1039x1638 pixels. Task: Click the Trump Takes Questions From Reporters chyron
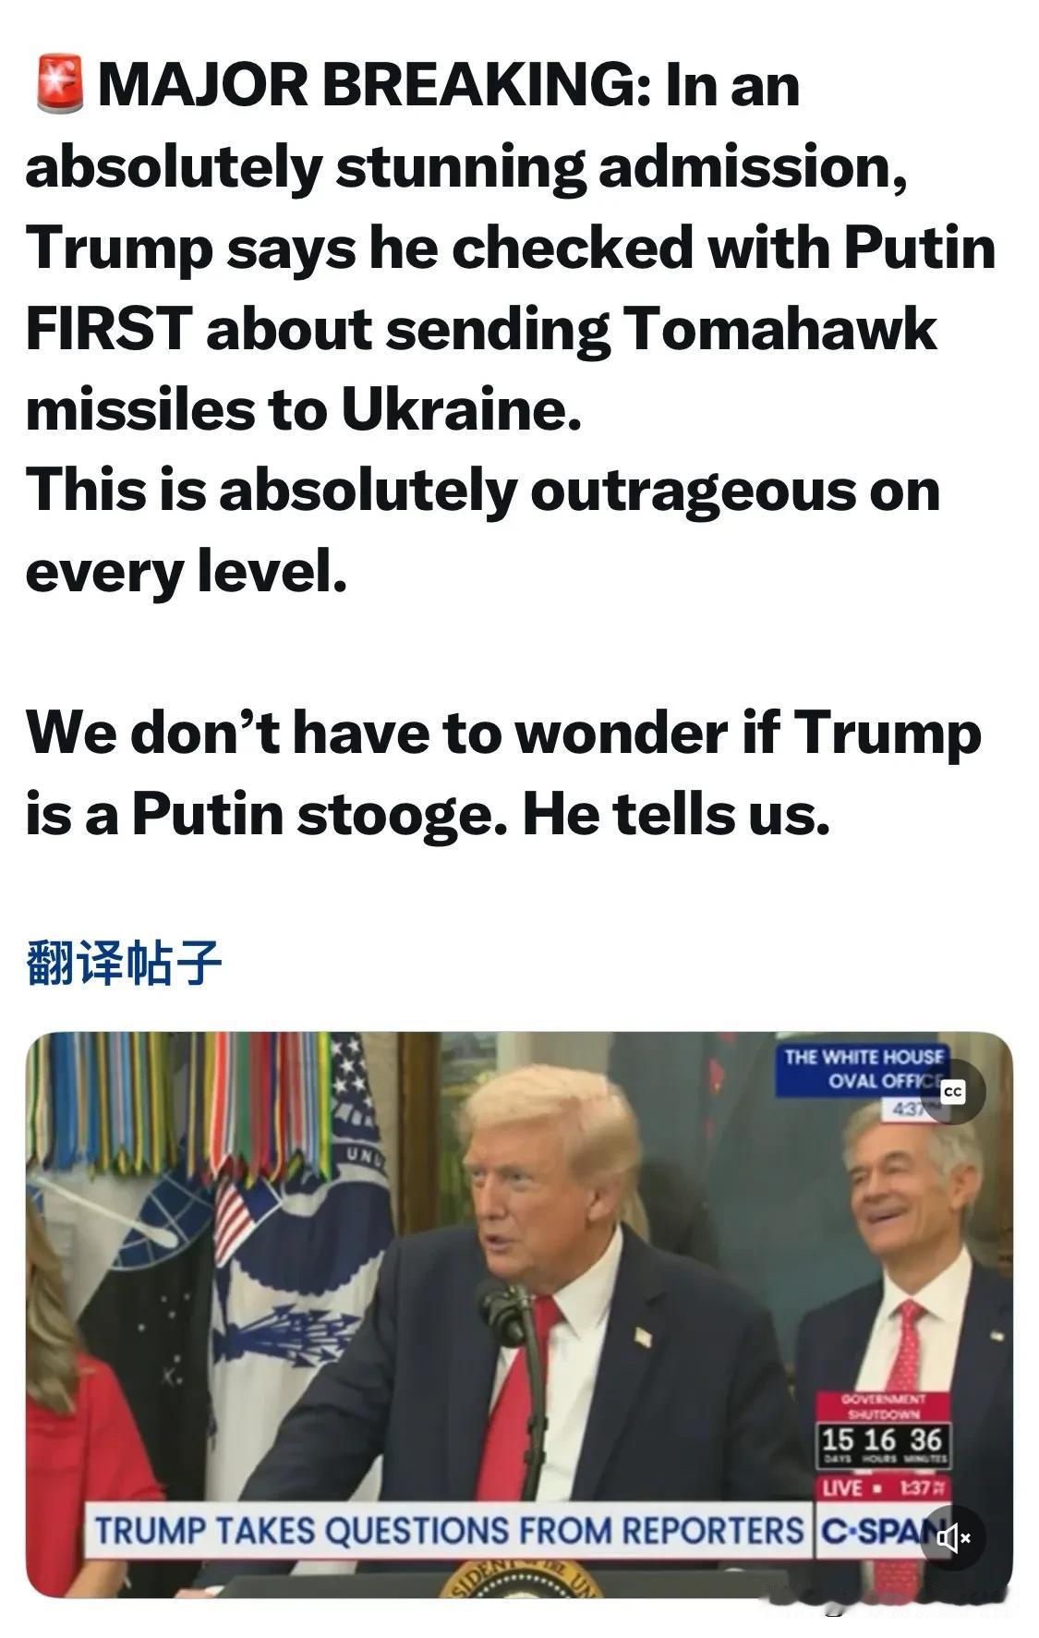[x=449, y=1532]
